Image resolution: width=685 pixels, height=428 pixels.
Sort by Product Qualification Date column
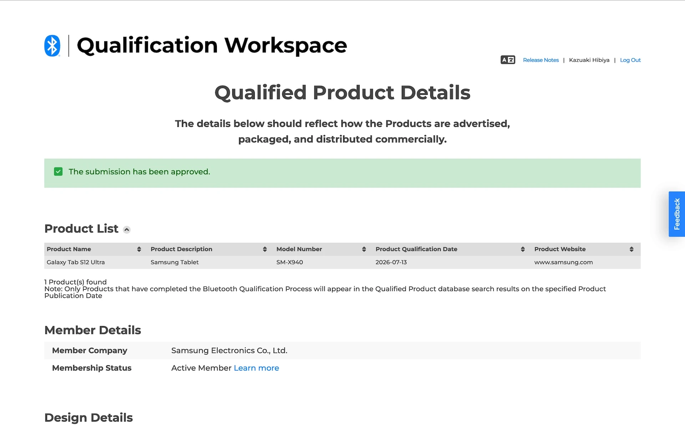tap(523, 249)
